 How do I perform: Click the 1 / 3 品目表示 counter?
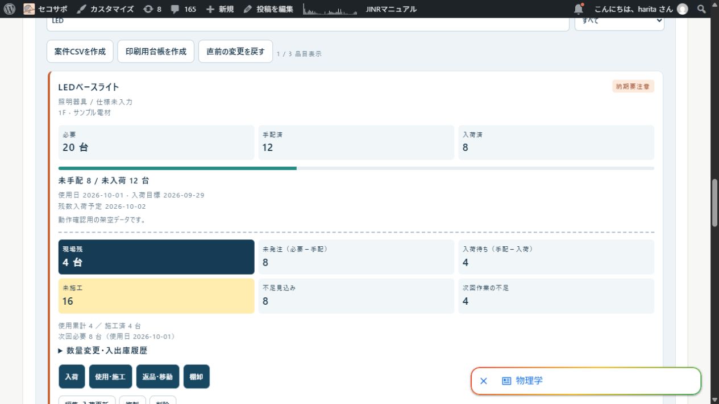pyautogui.click(x=299, y=54)
